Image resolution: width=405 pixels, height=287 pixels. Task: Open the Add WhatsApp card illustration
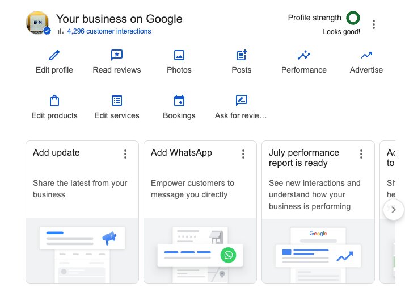tap(200, 251)
